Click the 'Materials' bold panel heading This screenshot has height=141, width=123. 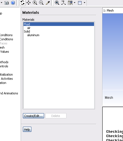(x=31, y=12)
